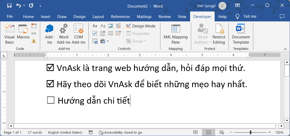Insert Picture Content Control
Viewport: 290px width, 136px height.
pyautogui.click(x=111, y=26)
